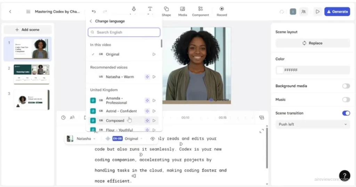The height and width of the screenshot is (187, 356).
Task: Play preview of Original voice
Action: (x=154, y=54)
